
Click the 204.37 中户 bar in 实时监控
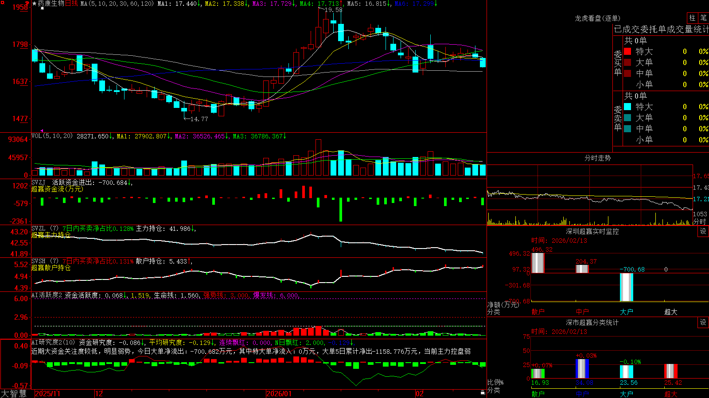(x=582, y=269)
